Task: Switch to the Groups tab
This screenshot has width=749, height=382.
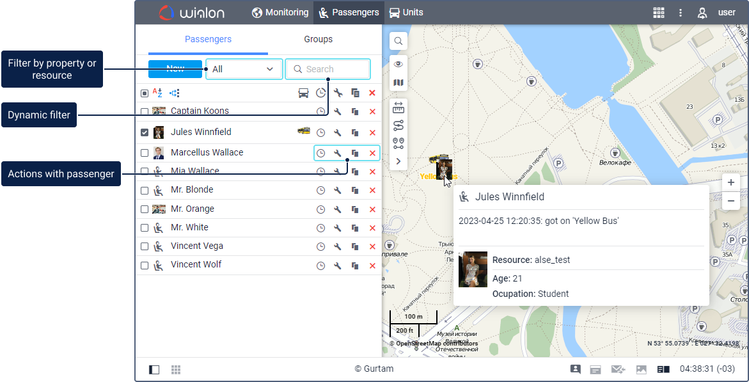Action: 318,40
